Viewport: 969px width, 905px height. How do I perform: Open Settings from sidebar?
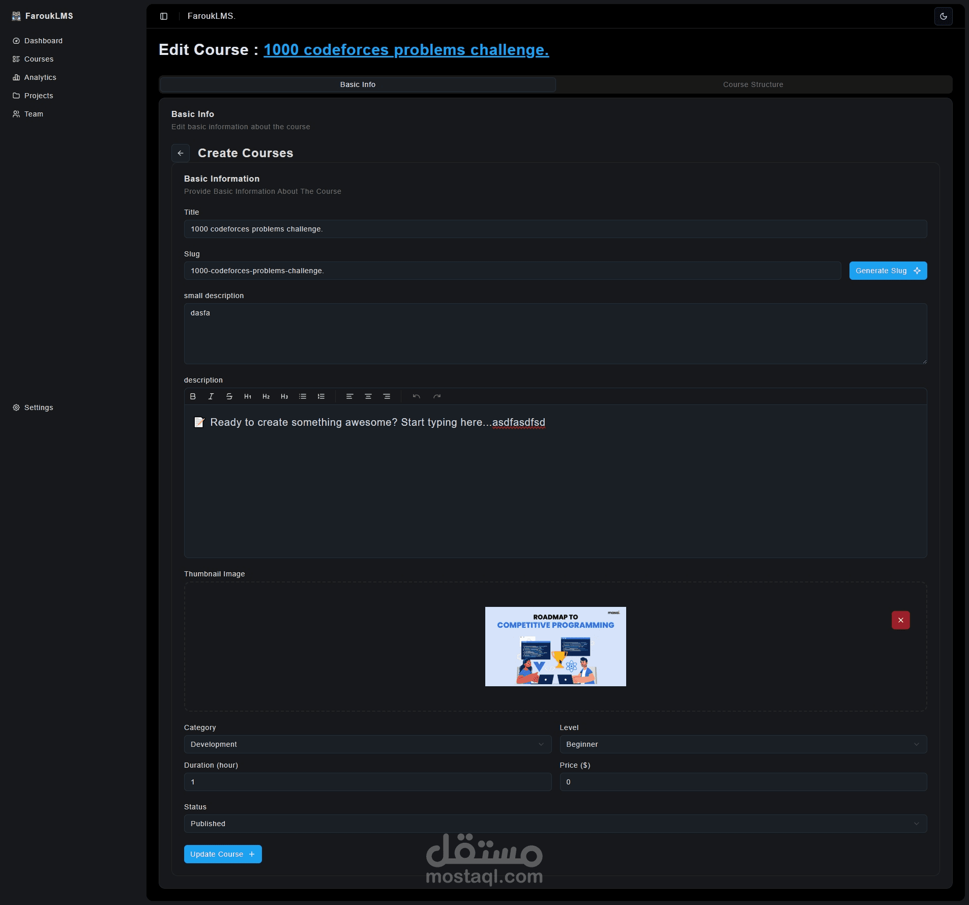[33, 407]
